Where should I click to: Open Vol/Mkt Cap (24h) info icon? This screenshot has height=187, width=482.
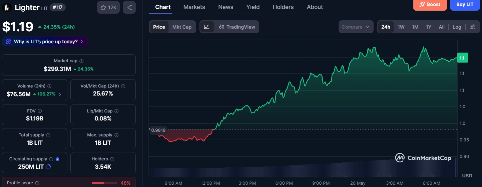(123, 86)
